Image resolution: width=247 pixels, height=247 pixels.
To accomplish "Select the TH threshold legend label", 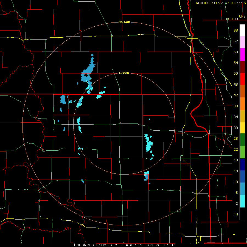I will [x=236, y=214].
